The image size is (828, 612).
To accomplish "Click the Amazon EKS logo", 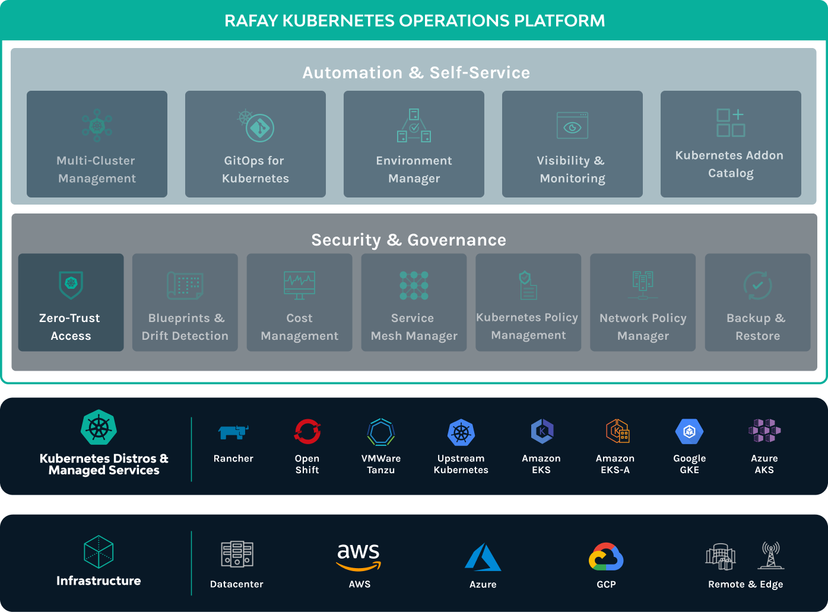I will pyautogui.click(x=542, y=431).
